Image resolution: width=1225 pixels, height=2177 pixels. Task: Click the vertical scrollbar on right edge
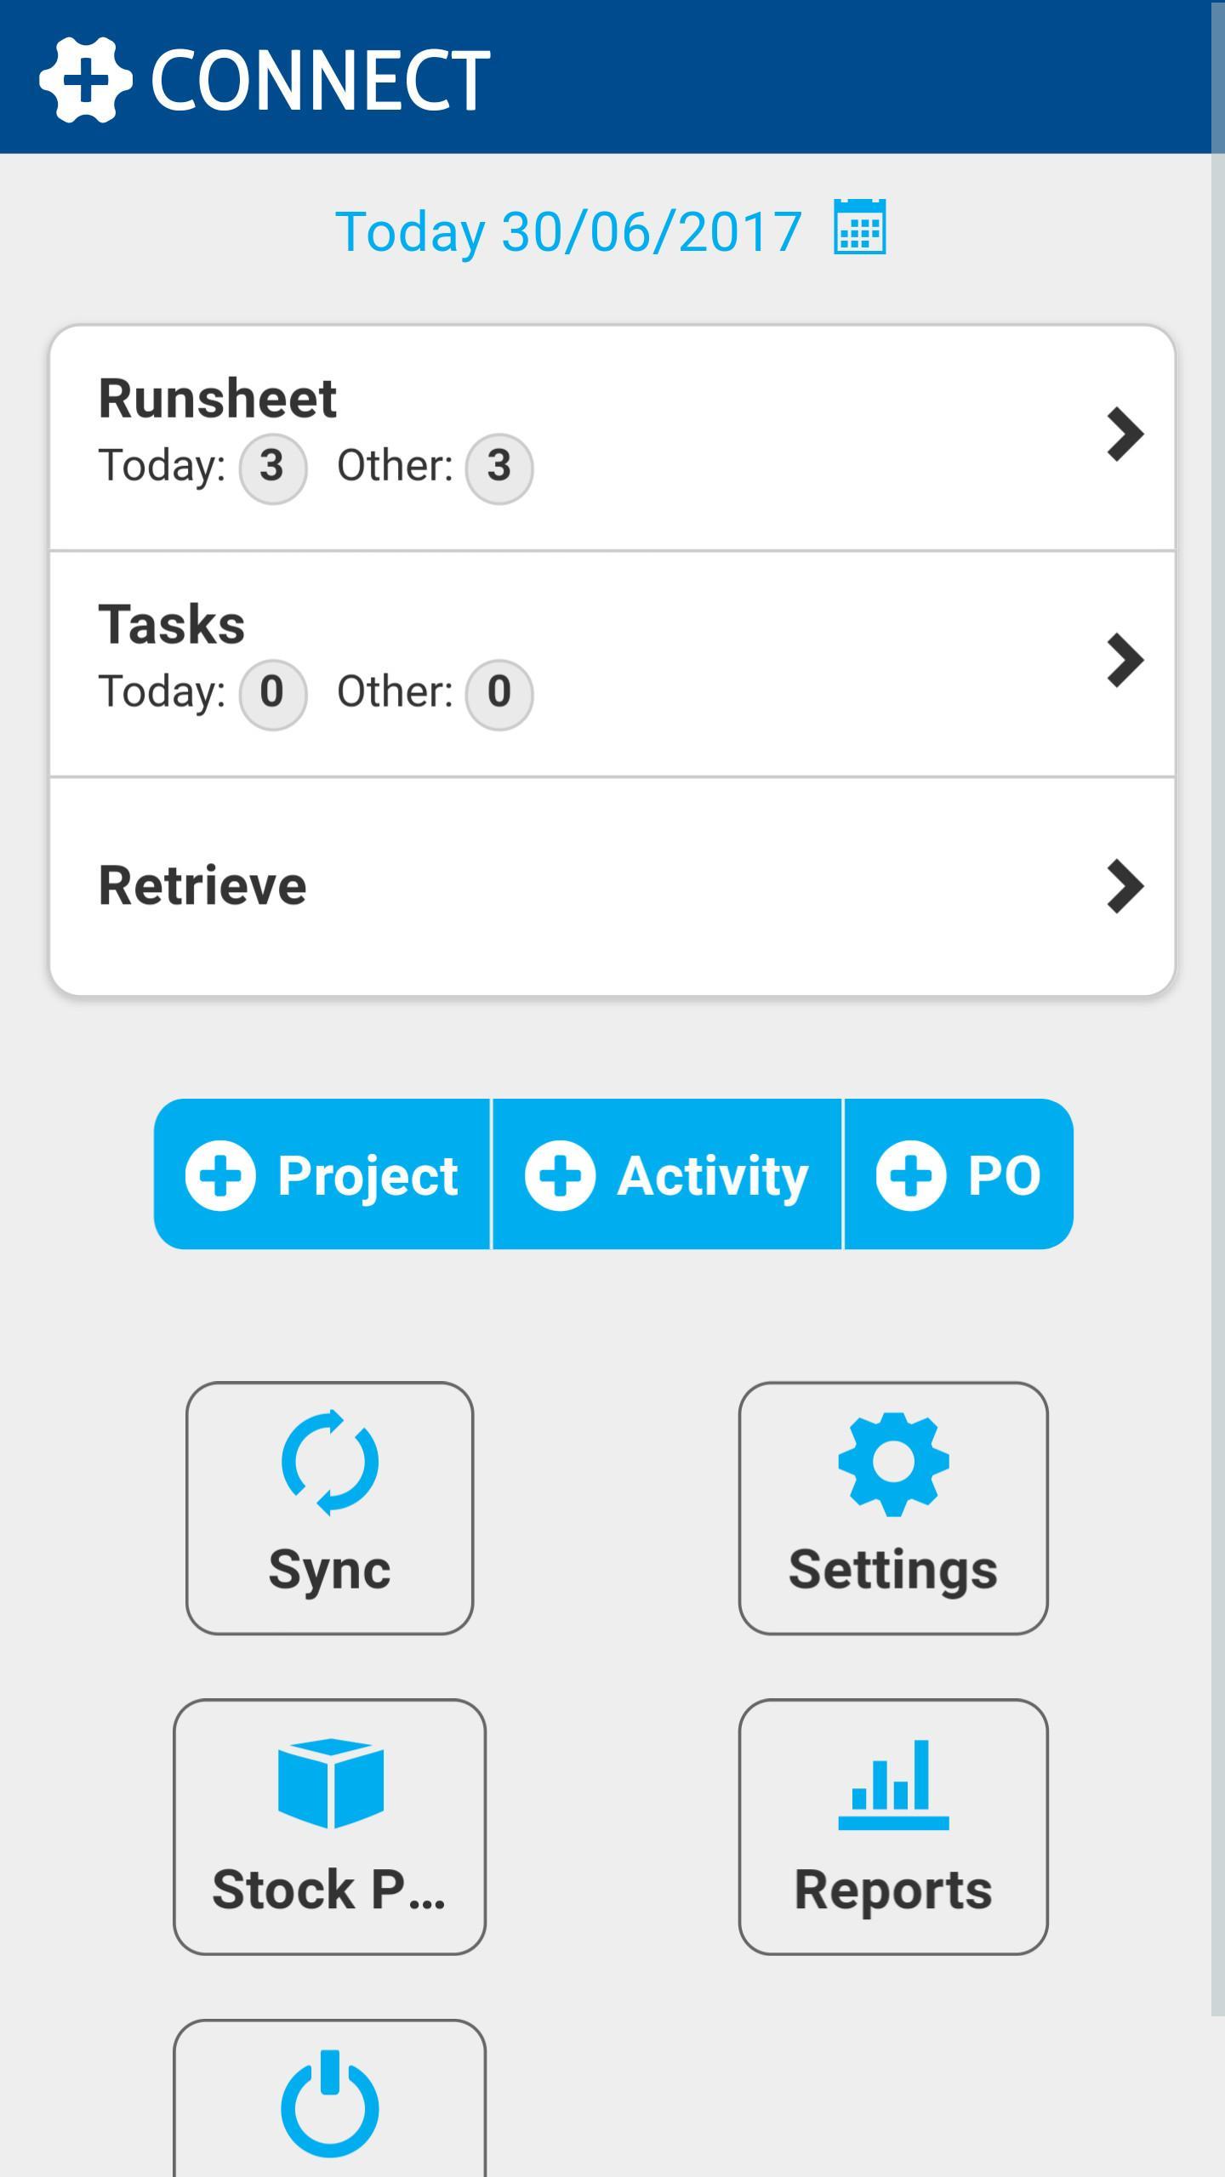coord(1217,1020)
